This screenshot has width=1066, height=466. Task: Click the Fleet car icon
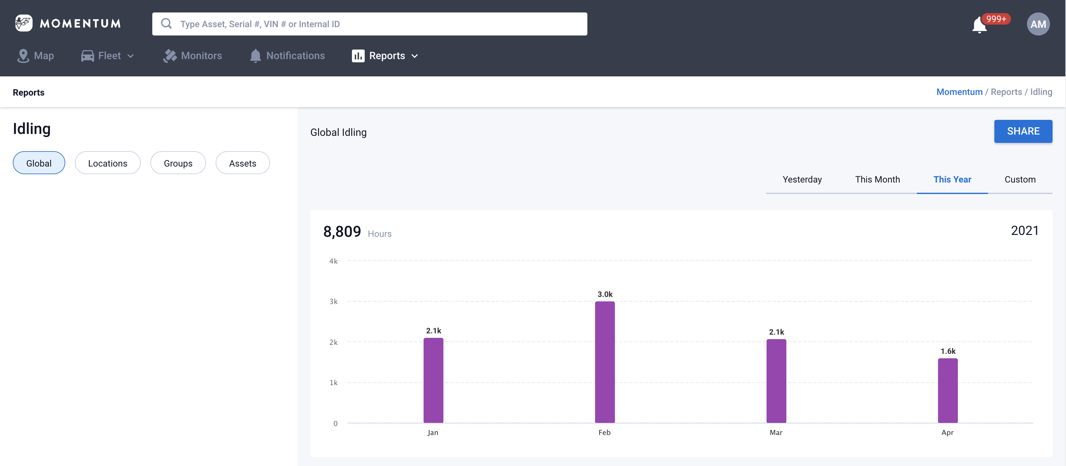pyautogui.click(x=87, y=56)
